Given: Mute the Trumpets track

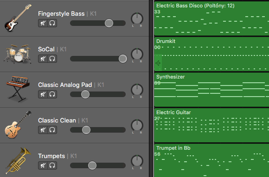Looking at the screenshot, I should tap(43, 165).
